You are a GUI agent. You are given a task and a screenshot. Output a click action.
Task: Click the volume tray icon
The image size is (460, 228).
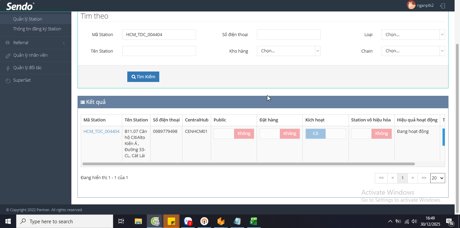(x=415, y=221)
